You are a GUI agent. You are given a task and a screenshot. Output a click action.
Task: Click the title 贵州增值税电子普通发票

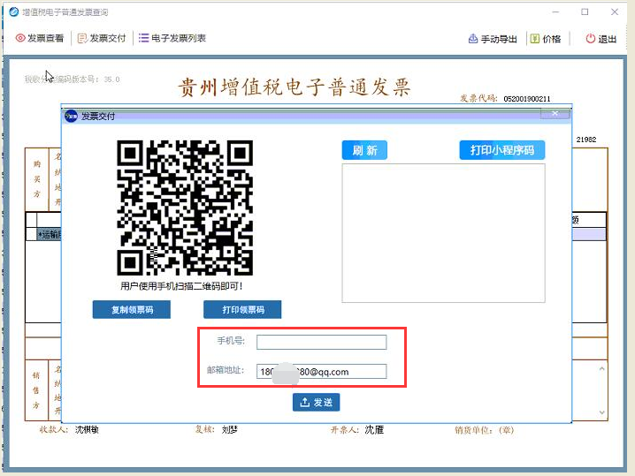[x=295, y=87]
